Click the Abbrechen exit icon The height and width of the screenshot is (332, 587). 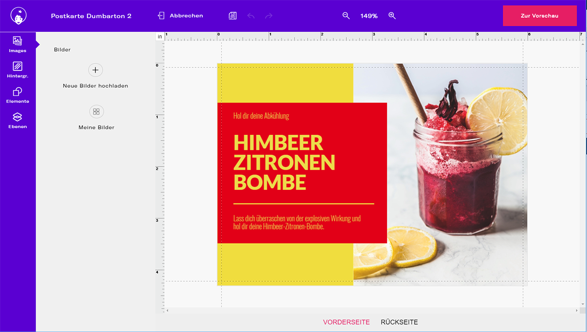pyautogui.click(x=161, y=16)
